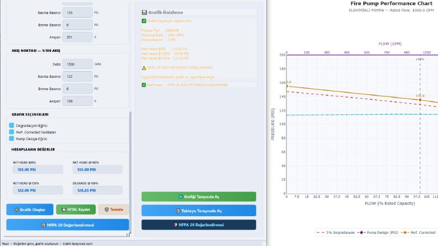Click the Basma Basıncı 122 PSI field
The height and width of the screenshot is (246, 438).
point(77,77)
